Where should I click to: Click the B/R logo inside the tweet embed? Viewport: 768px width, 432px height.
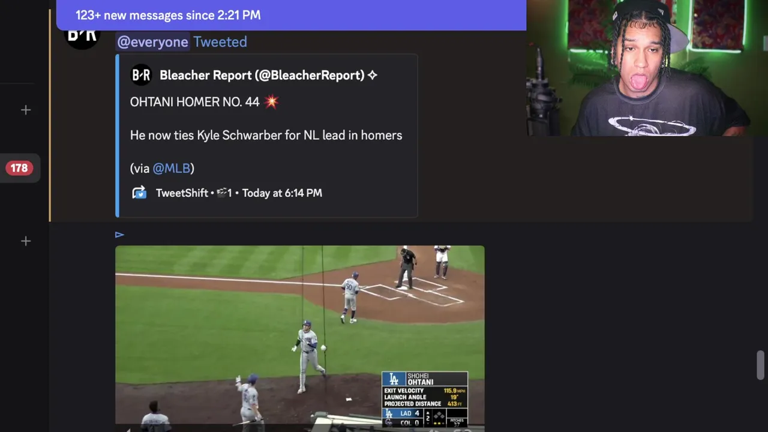coord(141,75)
